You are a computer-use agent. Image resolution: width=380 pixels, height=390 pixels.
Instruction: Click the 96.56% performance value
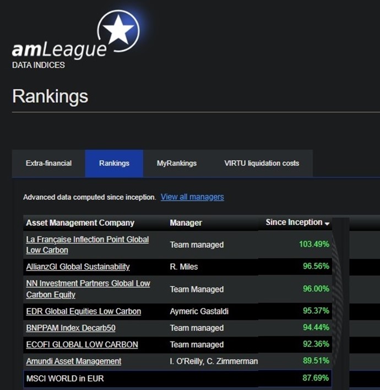tap(316, 267)
